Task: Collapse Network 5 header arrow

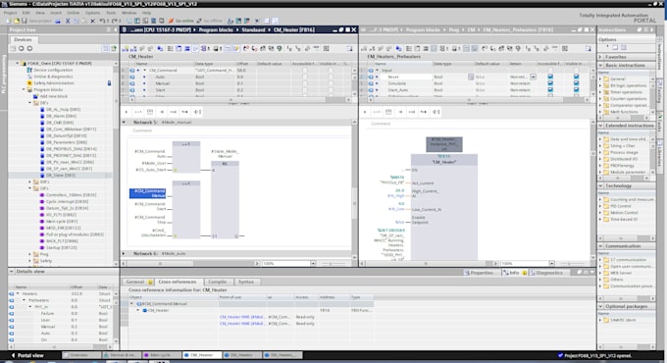Action: point(124,122)
